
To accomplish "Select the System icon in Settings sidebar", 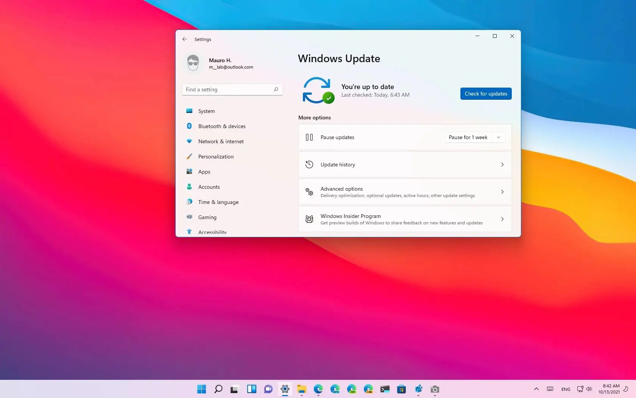I will click(189, 111).
